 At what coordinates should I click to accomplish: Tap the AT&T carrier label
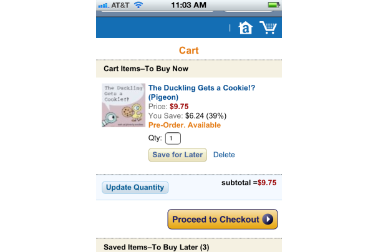(x=121, y=5)
